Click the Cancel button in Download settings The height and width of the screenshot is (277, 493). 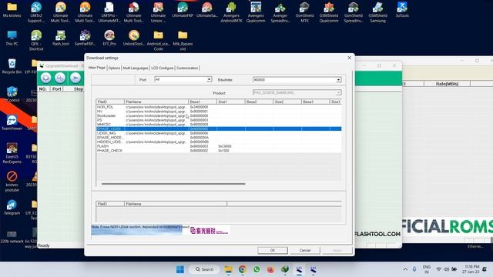click(305, 250)
